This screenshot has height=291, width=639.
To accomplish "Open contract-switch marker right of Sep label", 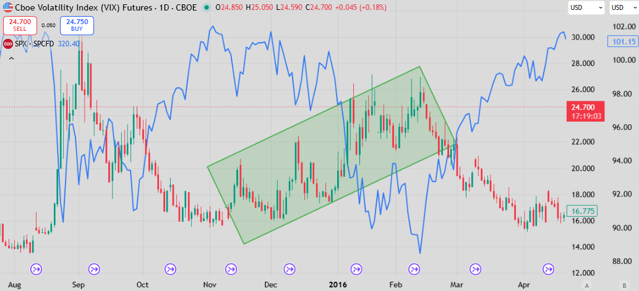I will click(95, 269).
